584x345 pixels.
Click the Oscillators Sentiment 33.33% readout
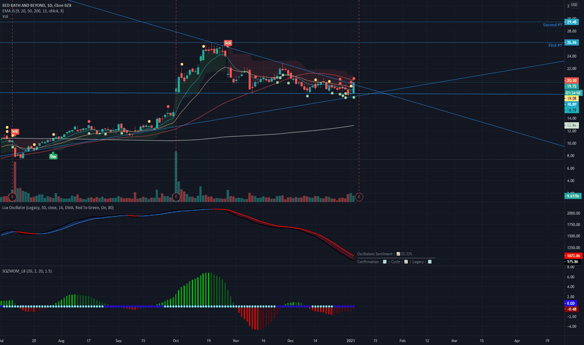tap(385, 254)
